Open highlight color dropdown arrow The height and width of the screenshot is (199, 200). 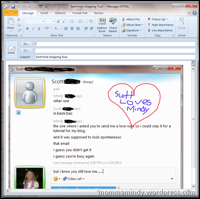coord(51,28)
